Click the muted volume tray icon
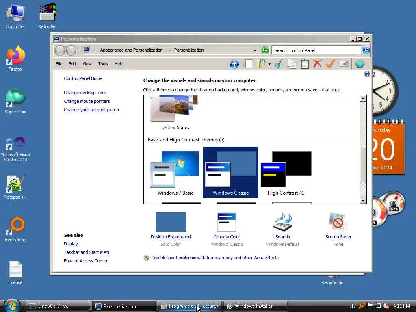This screenshot has width=416, height=312. tap(386, 305)
